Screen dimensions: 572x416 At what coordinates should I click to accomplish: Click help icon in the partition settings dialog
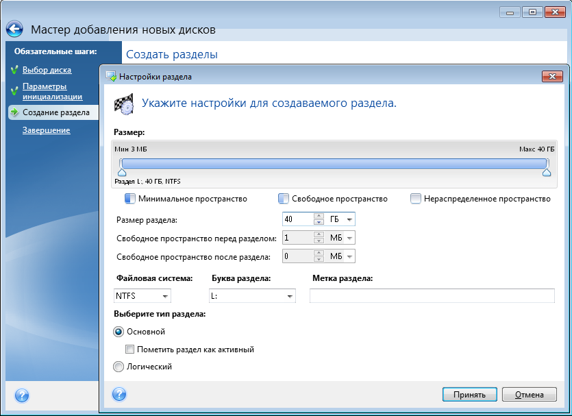point(119,394)
